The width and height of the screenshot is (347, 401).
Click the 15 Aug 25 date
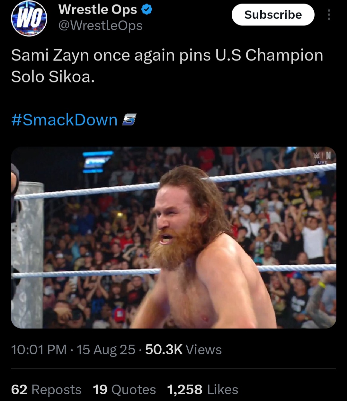(106, 350)
